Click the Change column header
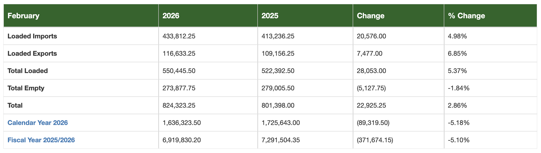The width and height of the screenshot is (541, 153). pos(371,16)
